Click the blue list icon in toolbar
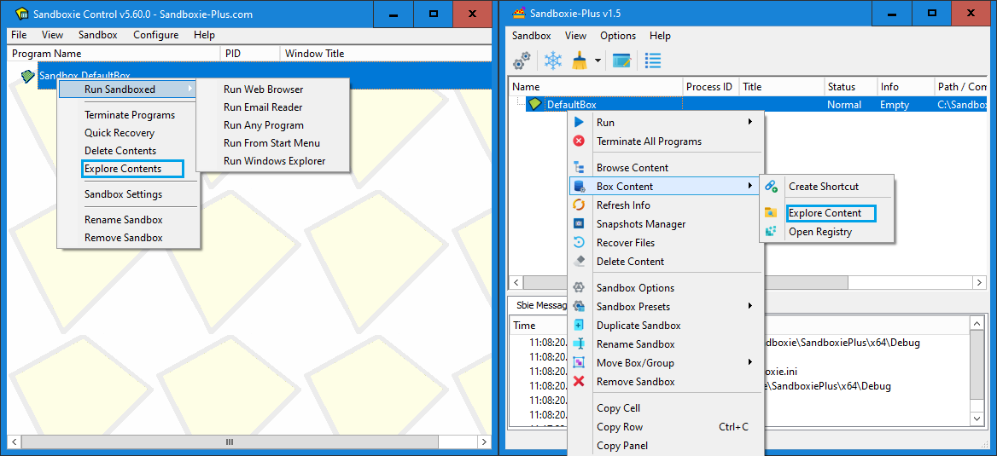997x456 pixels. coord(653,61)
